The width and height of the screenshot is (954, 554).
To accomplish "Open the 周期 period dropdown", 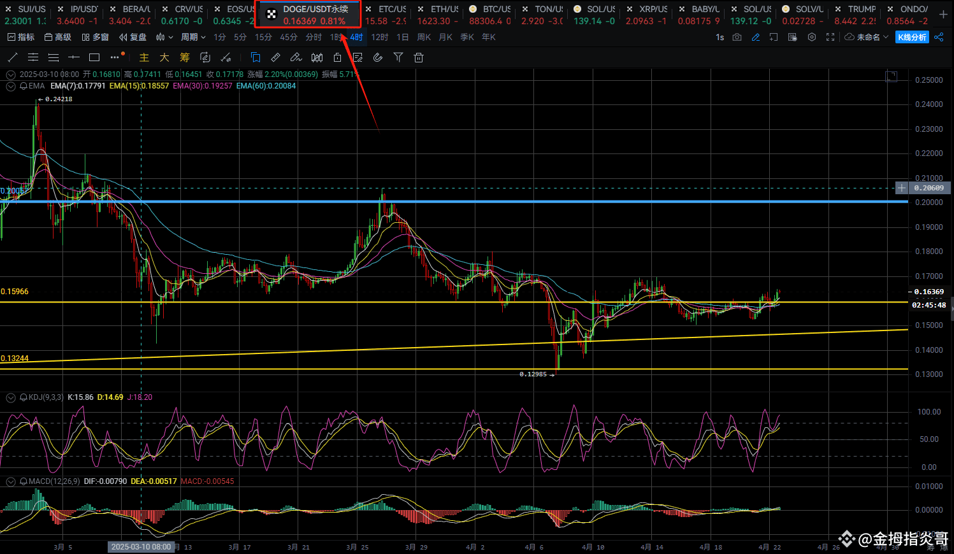I will [x=193, y=37].
